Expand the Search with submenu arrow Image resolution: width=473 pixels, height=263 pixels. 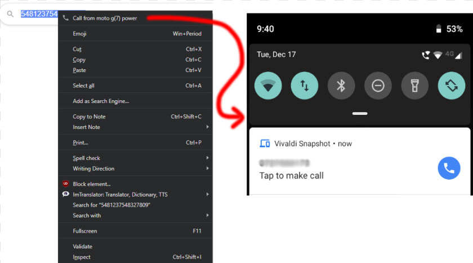[208, 215]
